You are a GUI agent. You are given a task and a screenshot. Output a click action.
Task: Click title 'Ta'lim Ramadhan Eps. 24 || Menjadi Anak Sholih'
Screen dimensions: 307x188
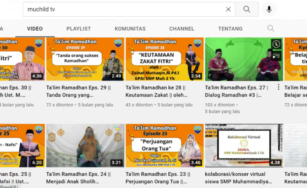coord(79,178)
